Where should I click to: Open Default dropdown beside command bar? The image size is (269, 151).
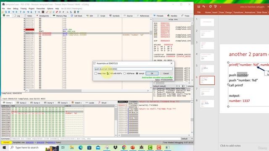(187, 139)
